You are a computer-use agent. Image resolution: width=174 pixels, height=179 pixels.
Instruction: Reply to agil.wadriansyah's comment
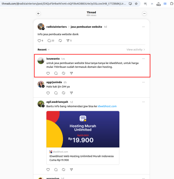[56, 170]
